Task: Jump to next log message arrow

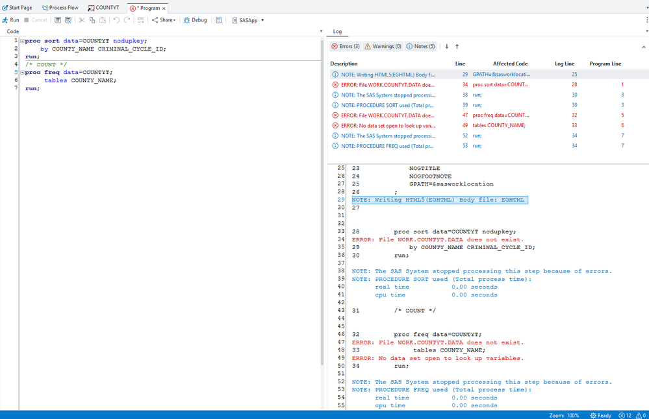Action: (x=447, y=47)
